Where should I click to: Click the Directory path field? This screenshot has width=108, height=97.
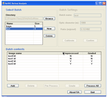[x=24, y=18]
